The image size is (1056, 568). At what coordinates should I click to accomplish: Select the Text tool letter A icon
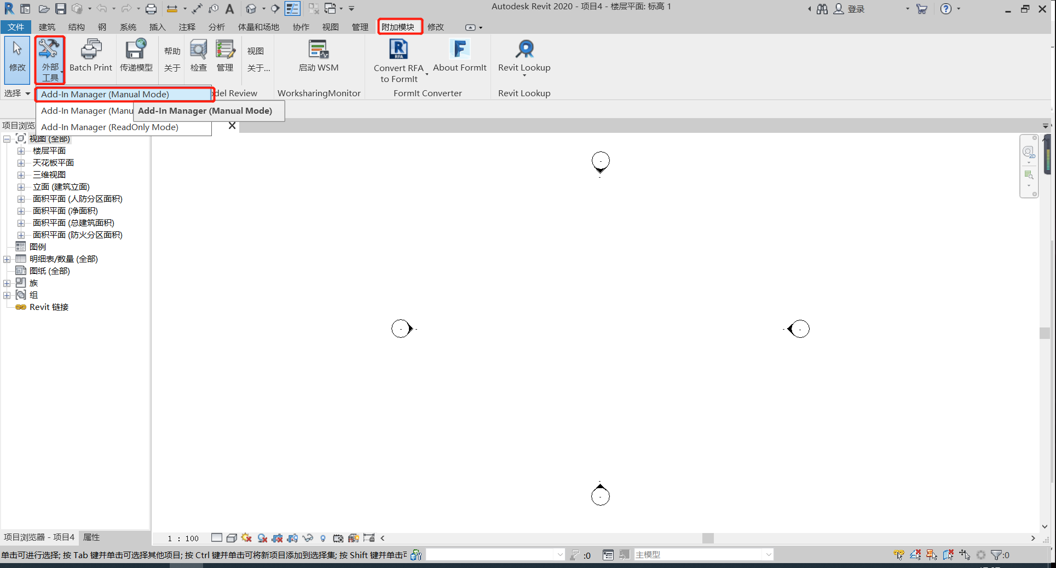click(230, 9)
